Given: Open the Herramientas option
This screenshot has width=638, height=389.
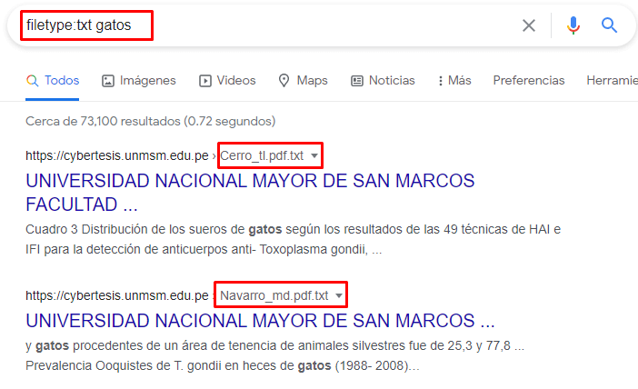Looking at the screenshot, I should point(612,81).
